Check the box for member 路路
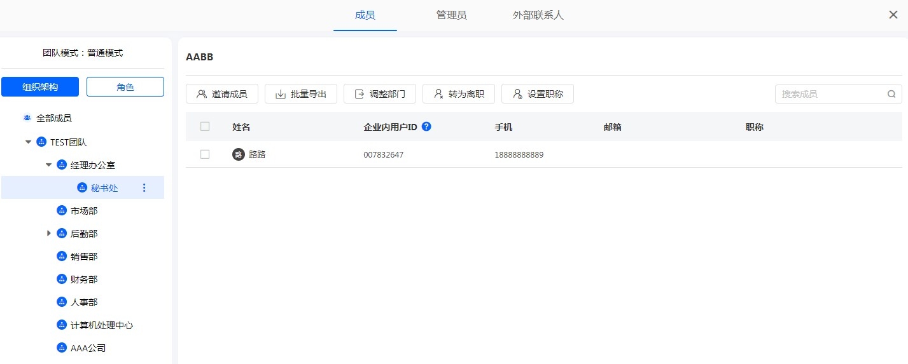Viewport: 908px width, 364px height. click(x=205, y=154)
